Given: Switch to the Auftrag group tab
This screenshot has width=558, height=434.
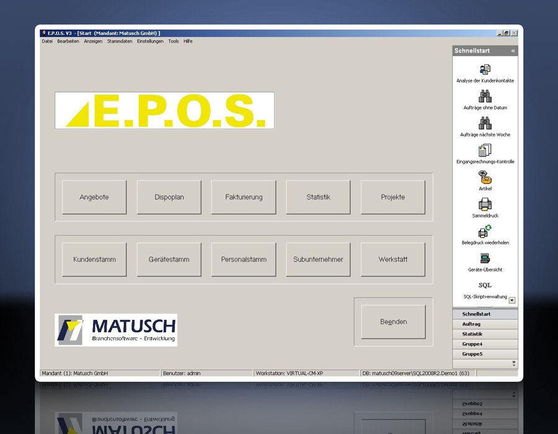Looking at the screenshot, I should (485, 324).
